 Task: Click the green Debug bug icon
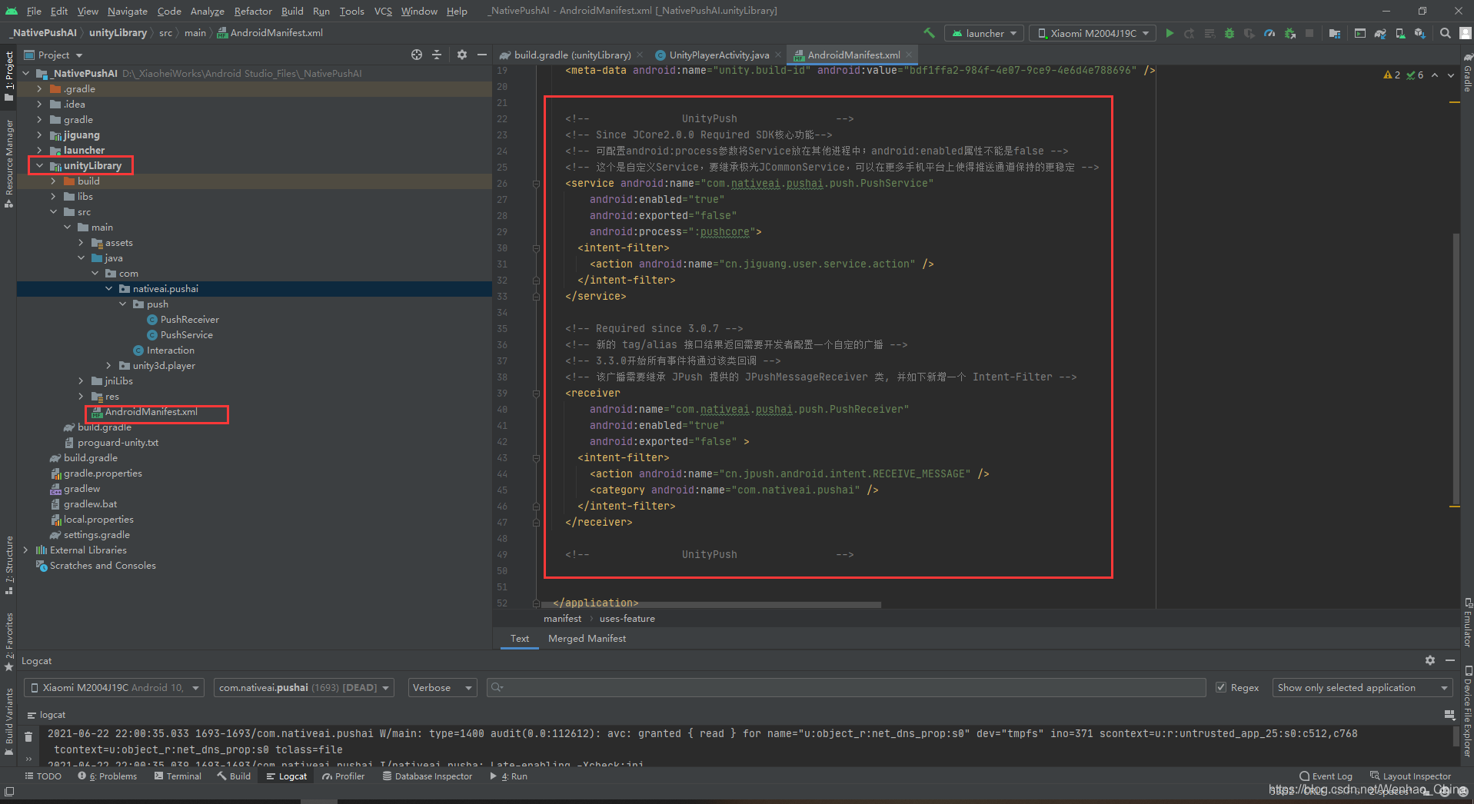1229,33
